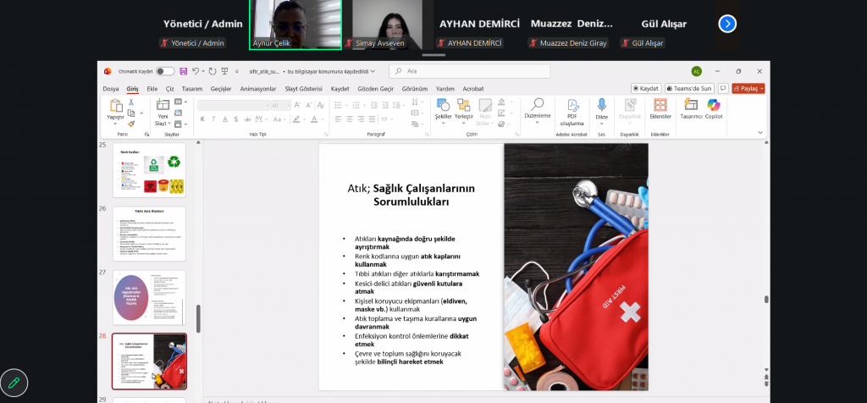Open Tasarımcı design ideas
Screen dimensions: 867x403
(691, 105)
